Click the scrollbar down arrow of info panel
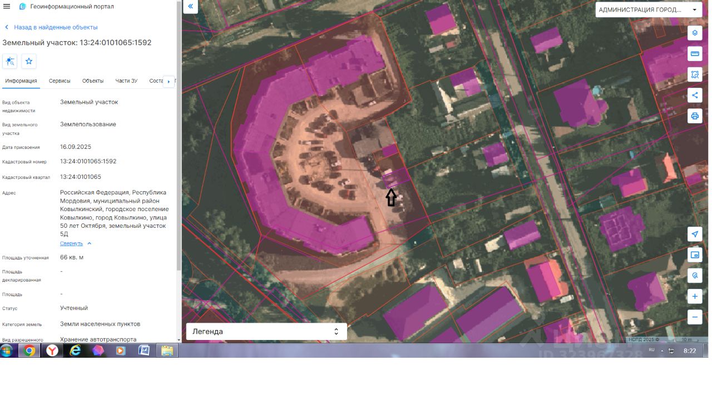Screen dimensions: 712x400 [x=179, y=339]
